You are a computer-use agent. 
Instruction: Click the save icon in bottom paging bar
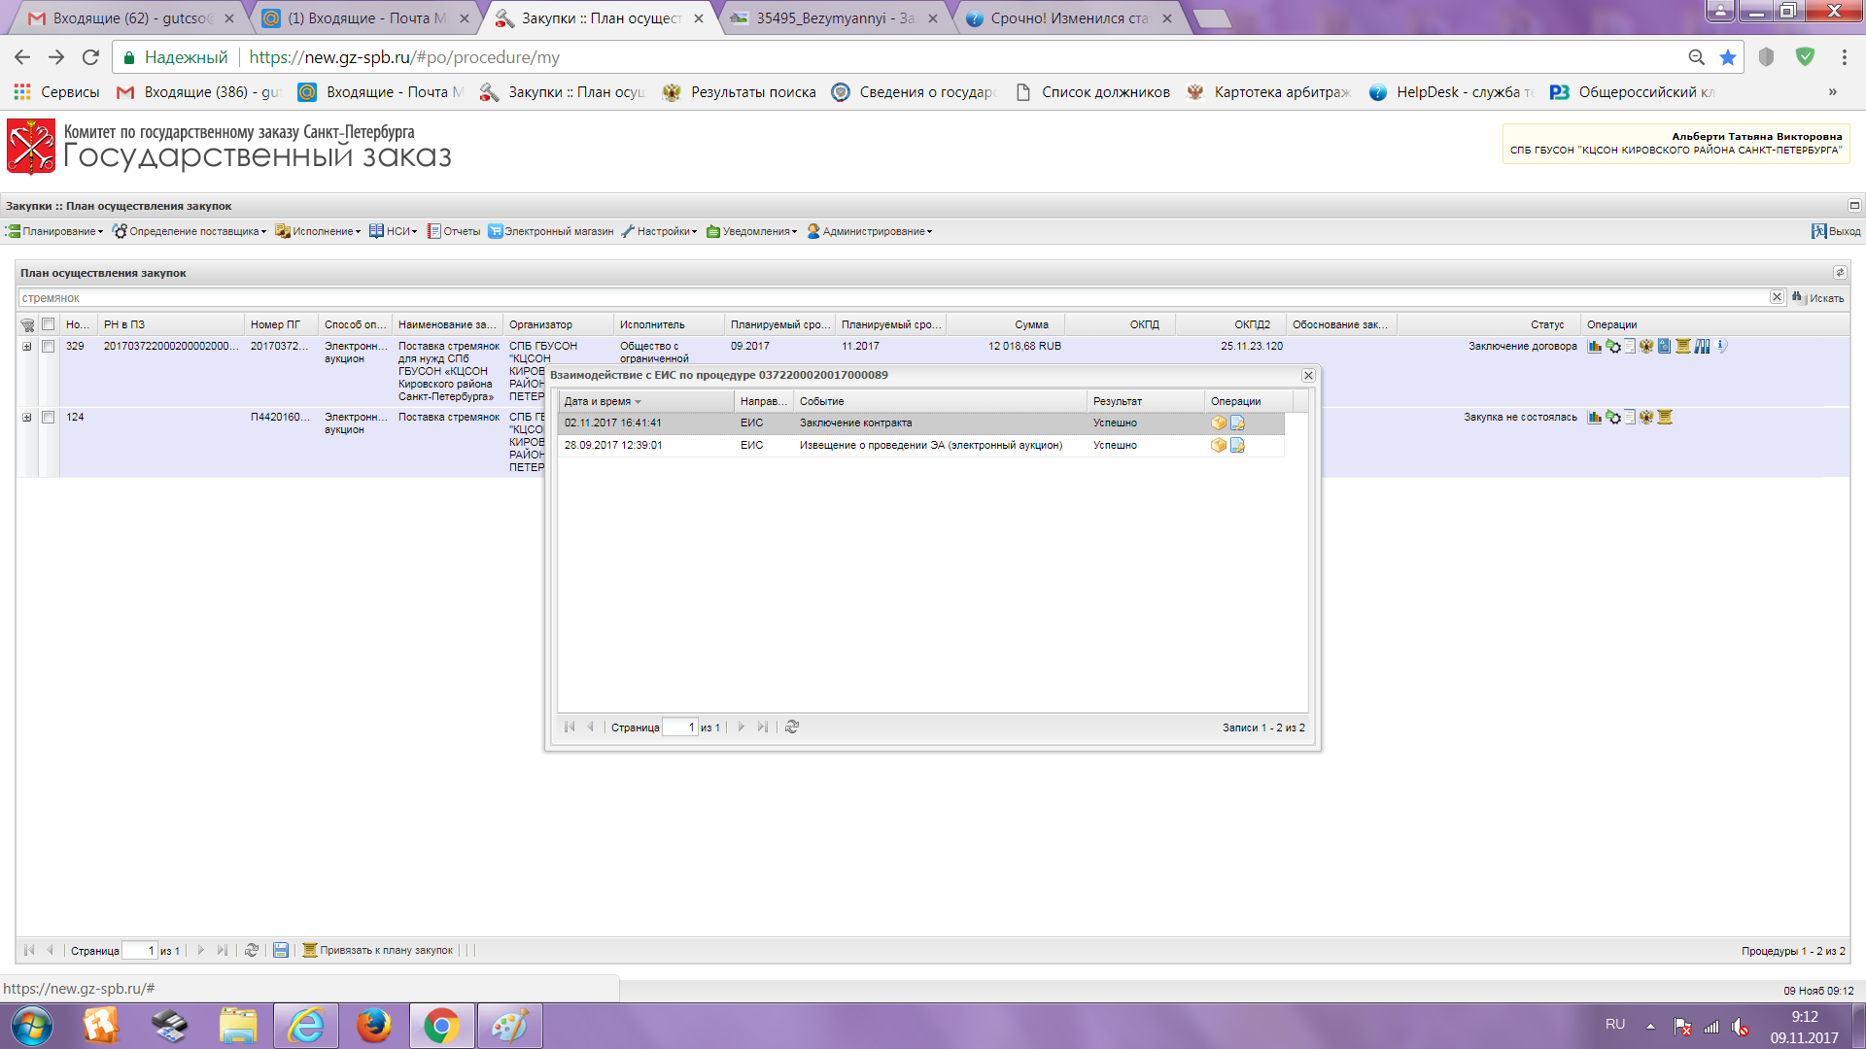coord(281,951)
